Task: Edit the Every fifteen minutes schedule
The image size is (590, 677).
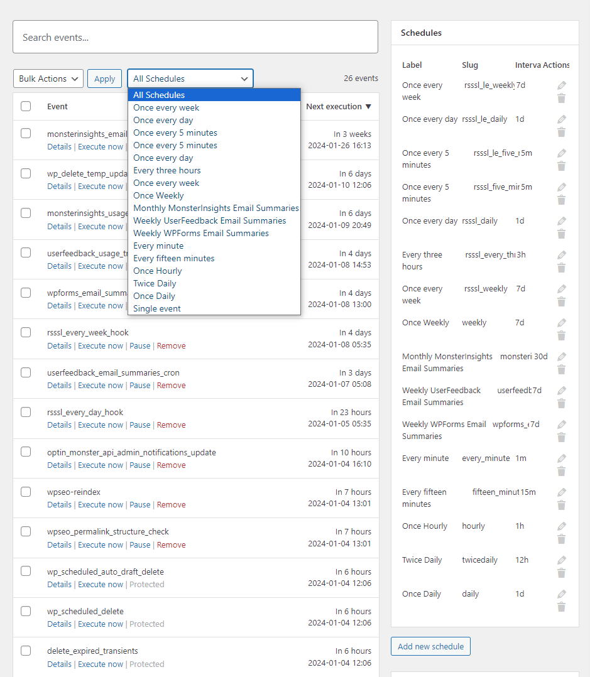Action: (x=562, y=492)
